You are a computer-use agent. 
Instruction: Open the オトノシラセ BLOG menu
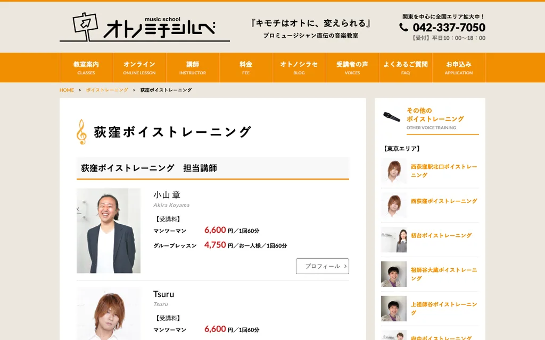point(299,67)
